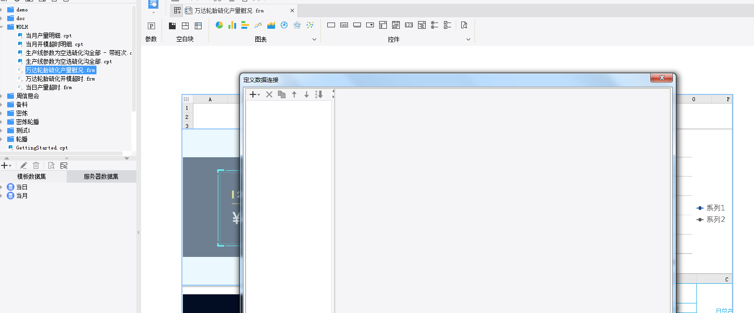Viewport: 754px width, 313px height.
Task: Select the 当月 dataset
Action: pyautogui.click(x=22, y=196)
